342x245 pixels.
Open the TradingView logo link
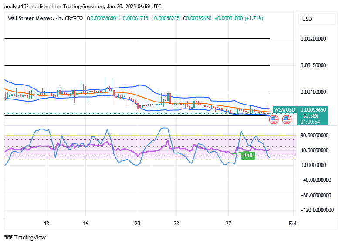click(25, 237)
